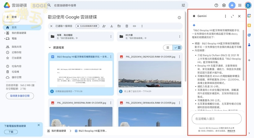
Task: Download the selected file icon
Action: [x=112, y=26]
